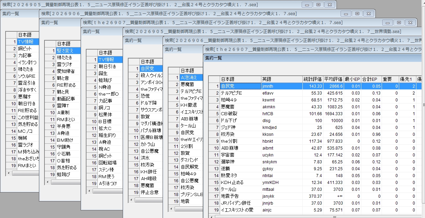Select TV情報 in the rearmost list

[x=28, y=42]
